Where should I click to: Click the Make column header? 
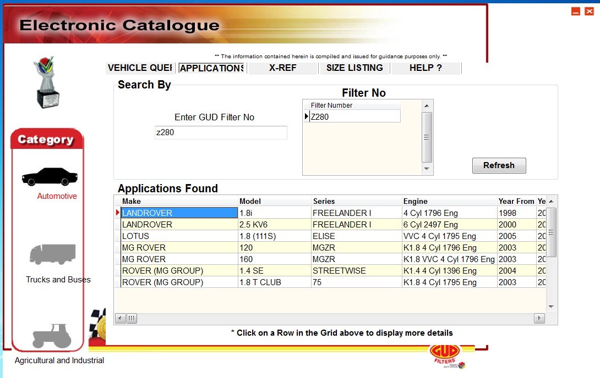pos(179,201)
